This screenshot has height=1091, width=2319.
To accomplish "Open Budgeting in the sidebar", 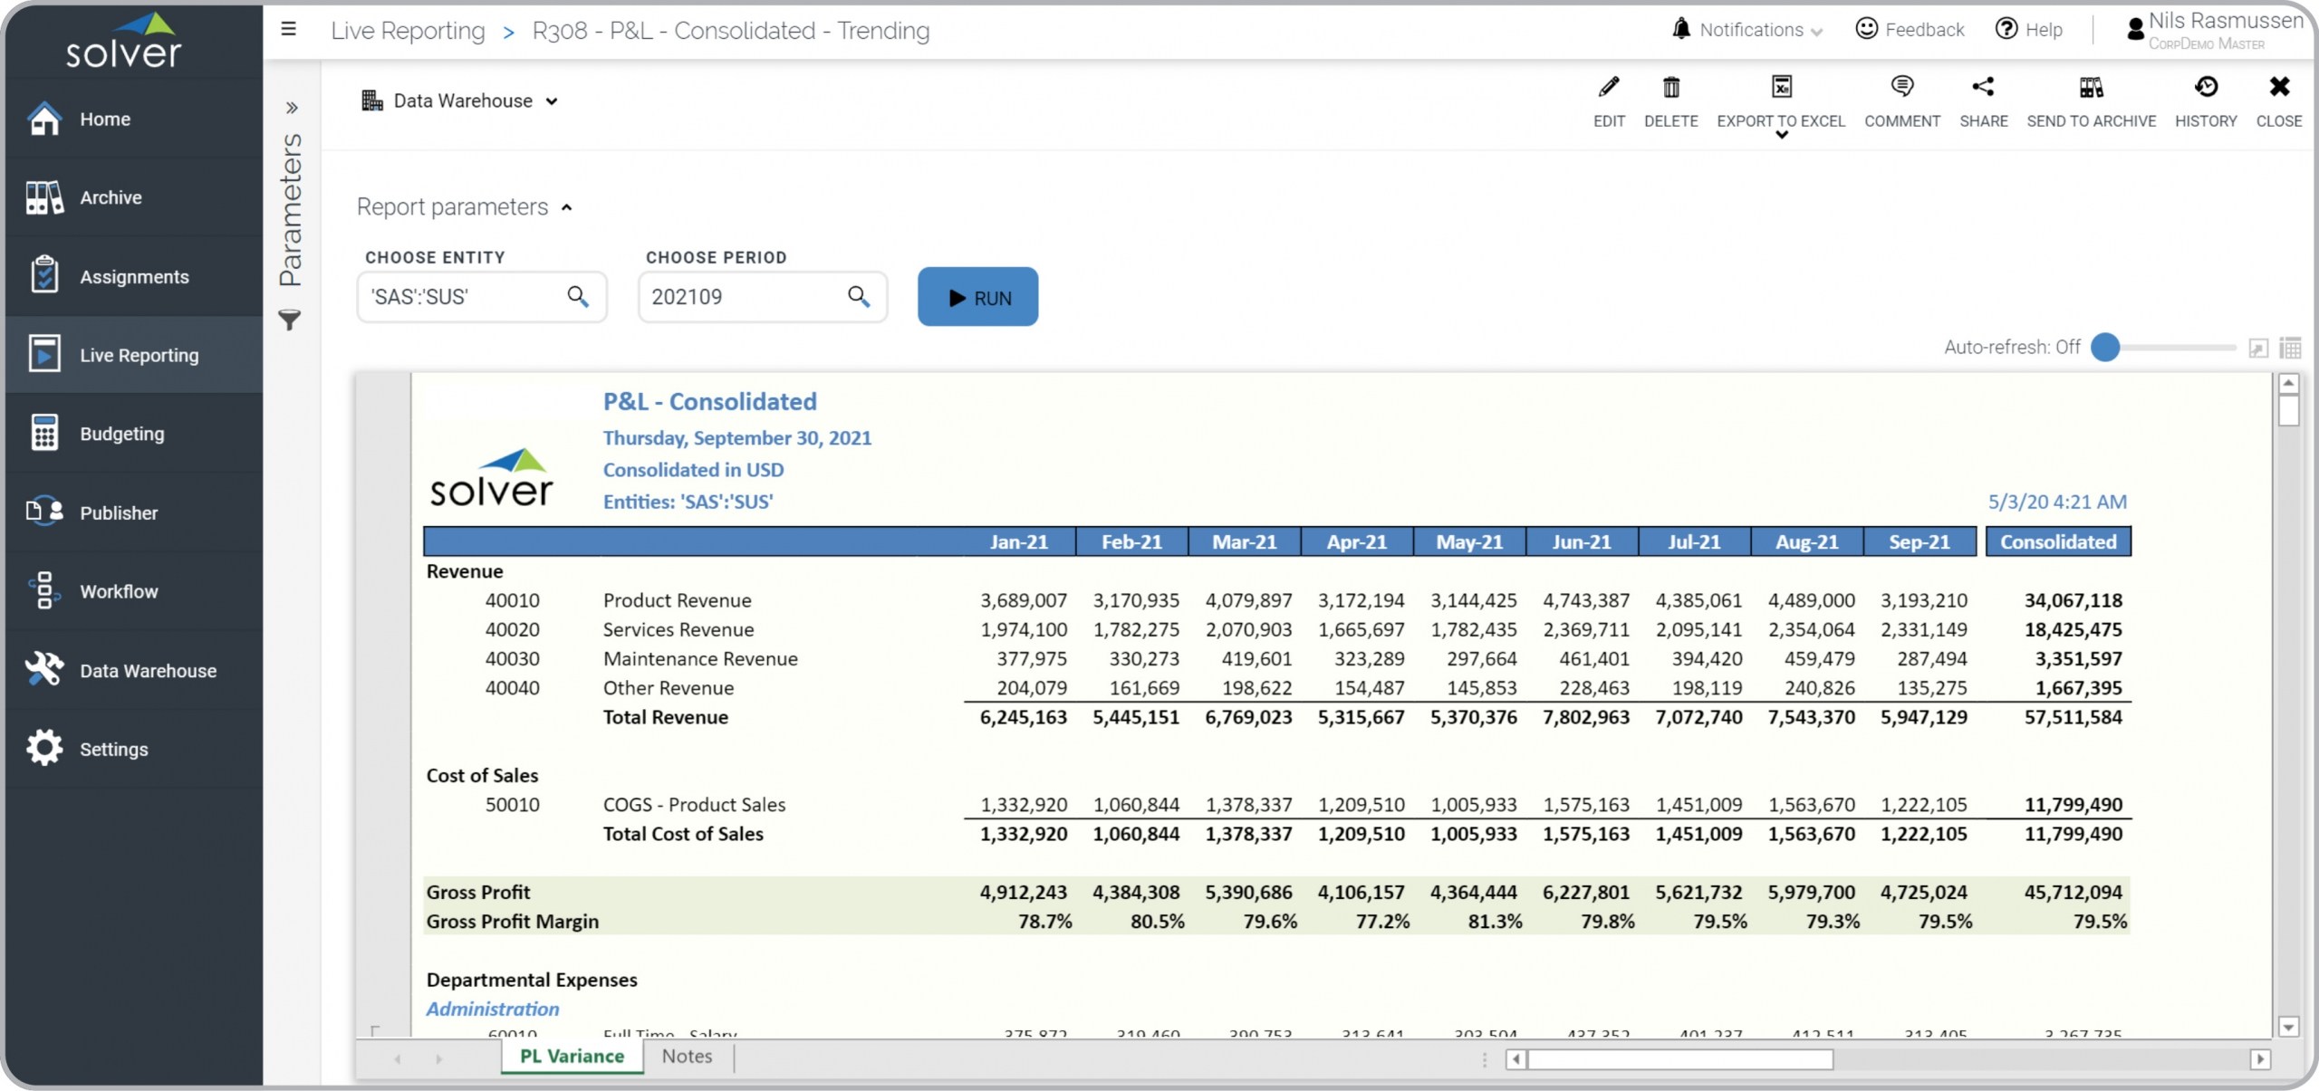I will pos(121,434).
